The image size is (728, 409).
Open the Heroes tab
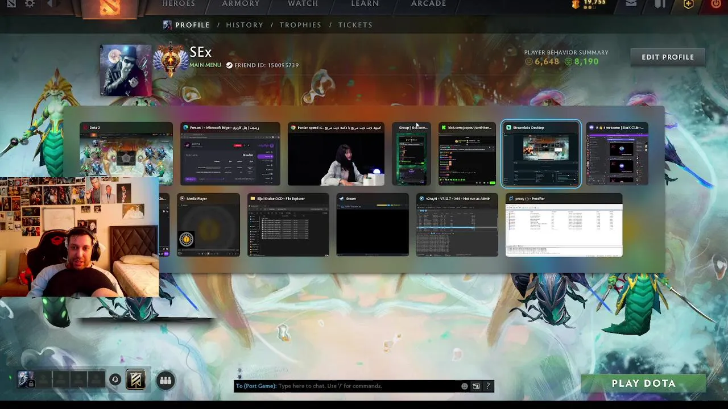tap(179, 4)
